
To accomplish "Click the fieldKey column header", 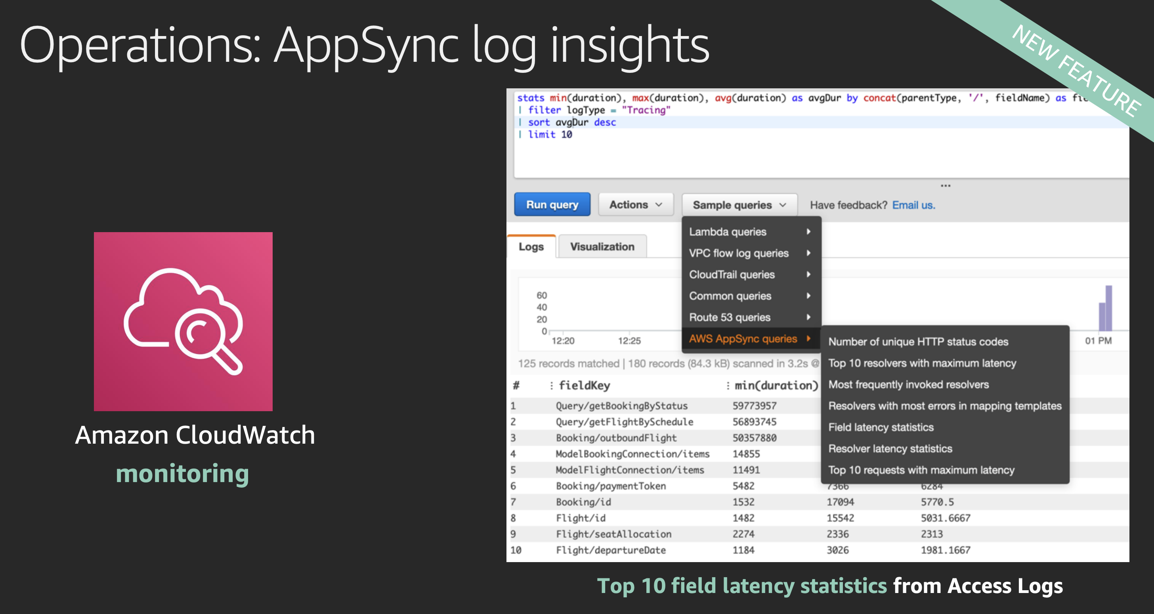I will point(584,385).
